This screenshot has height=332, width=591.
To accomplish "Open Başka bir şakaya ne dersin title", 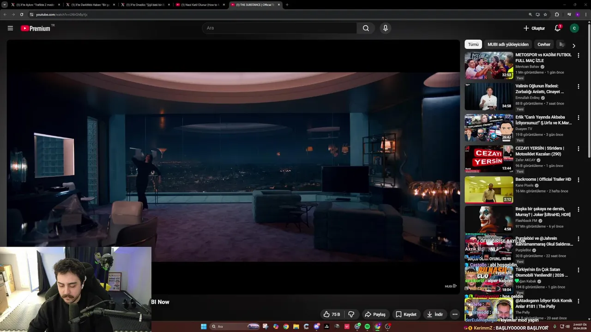I will click(543, 212).
